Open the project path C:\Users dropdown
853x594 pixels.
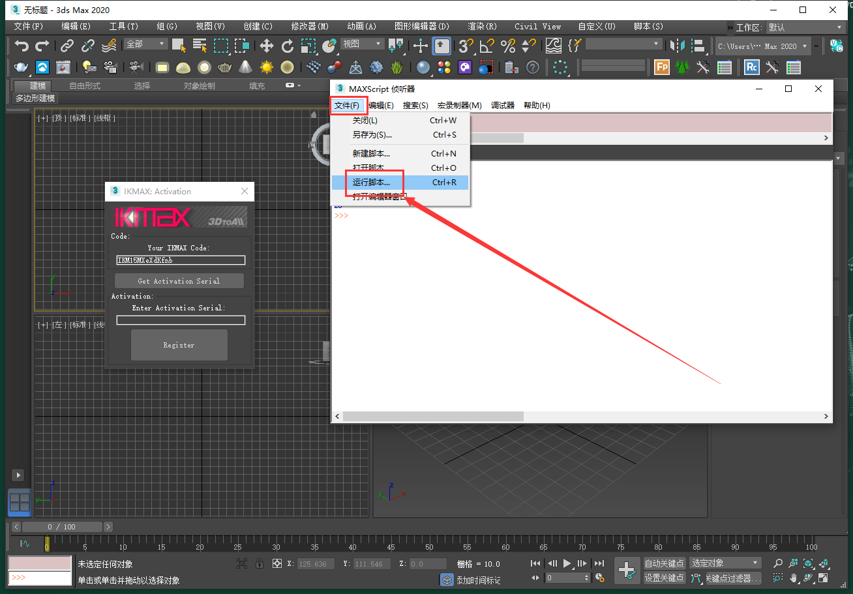763,46
